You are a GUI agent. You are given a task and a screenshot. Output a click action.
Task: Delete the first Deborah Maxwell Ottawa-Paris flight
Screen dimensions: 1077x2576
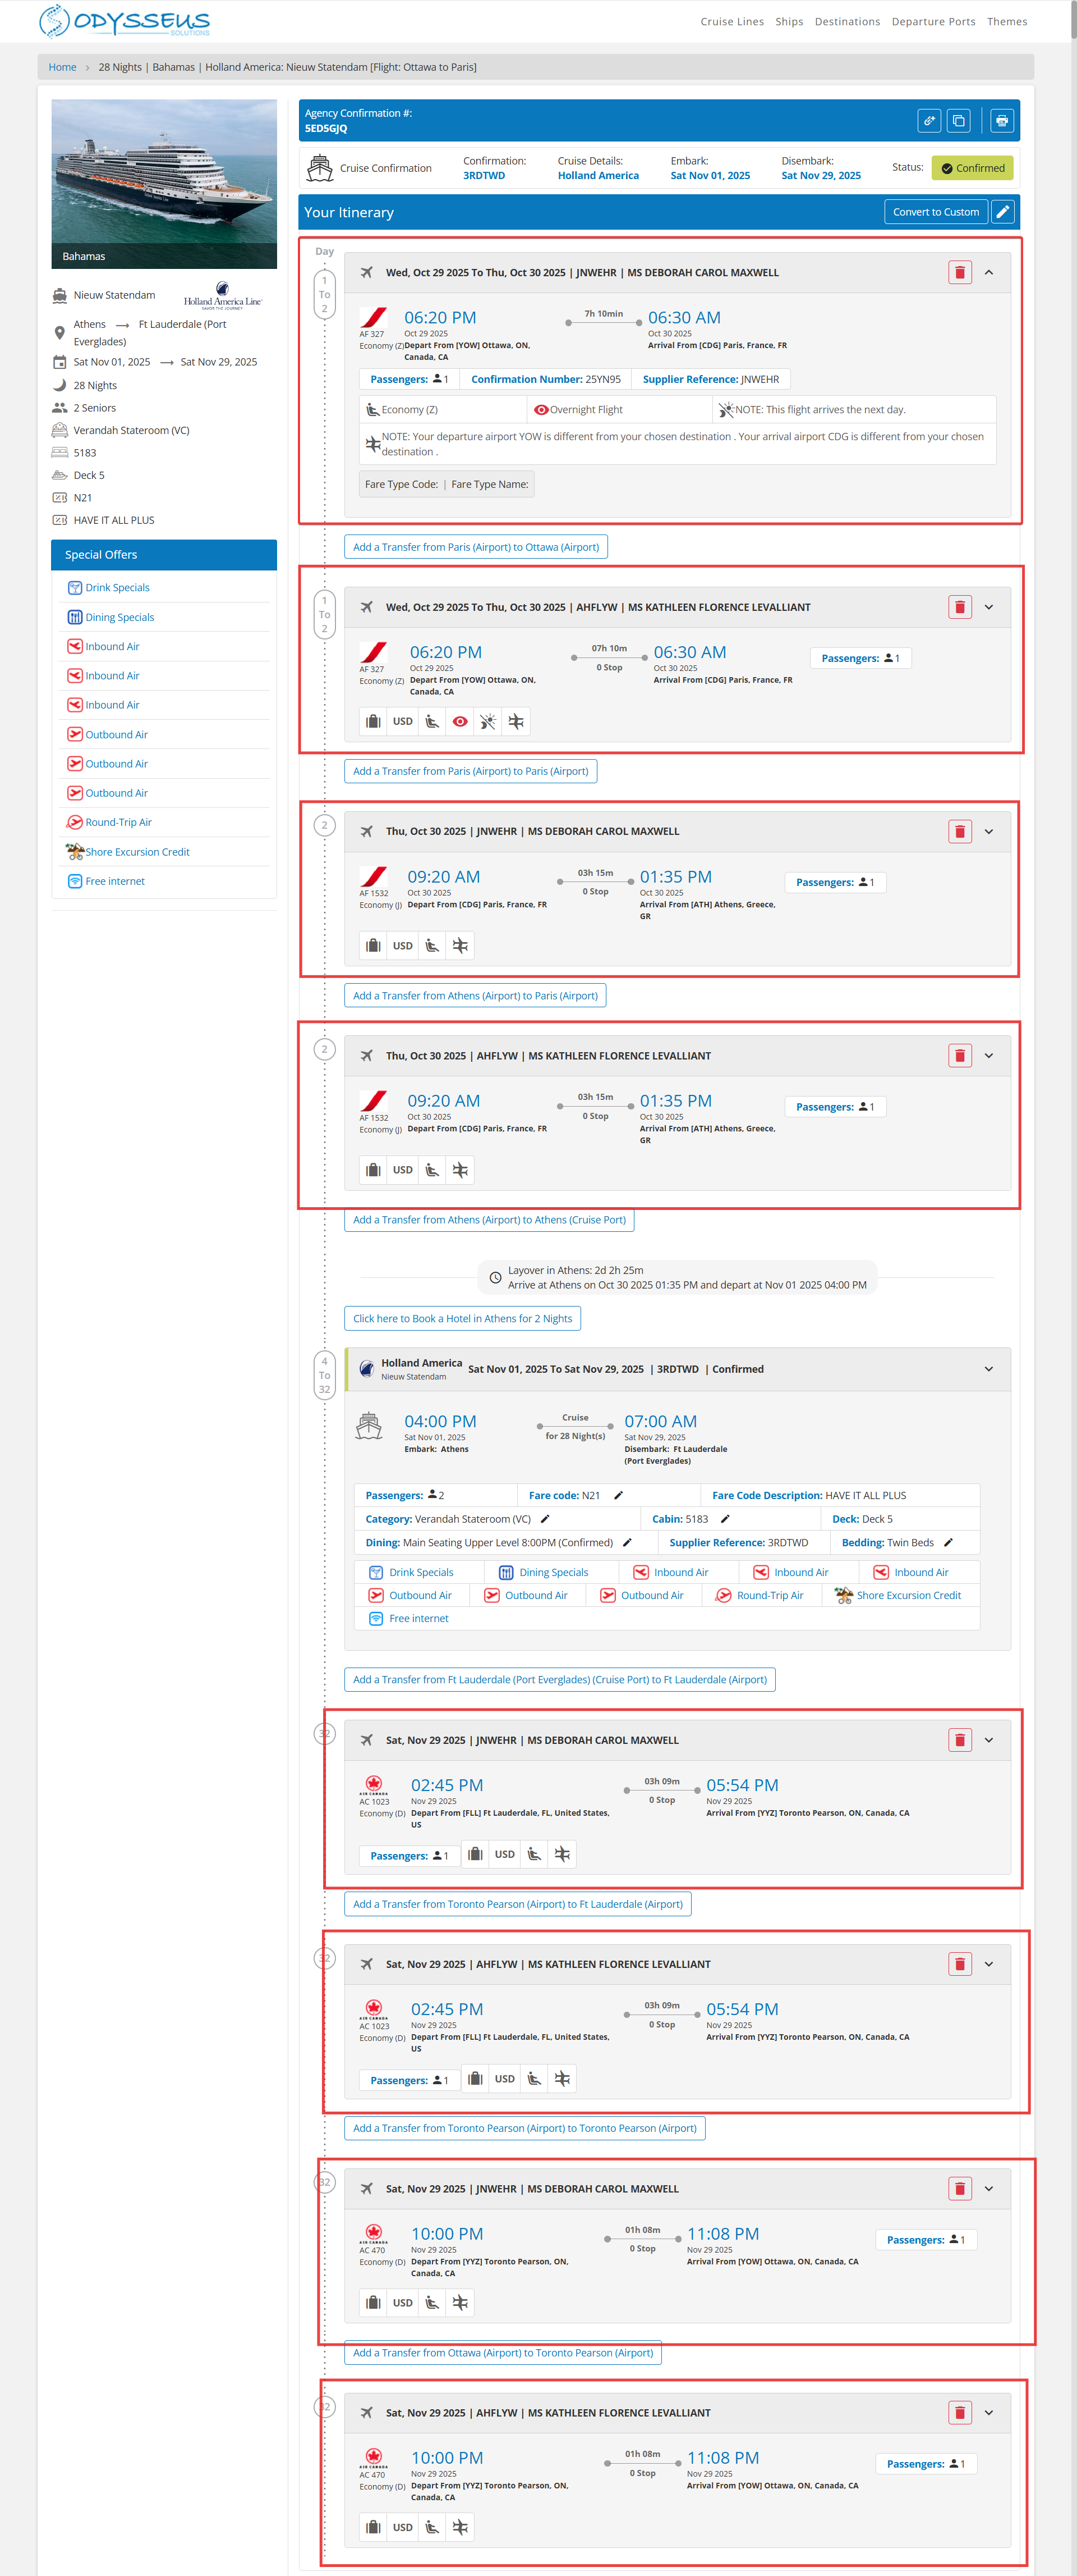pyautogui.click(x=959, y=273)
